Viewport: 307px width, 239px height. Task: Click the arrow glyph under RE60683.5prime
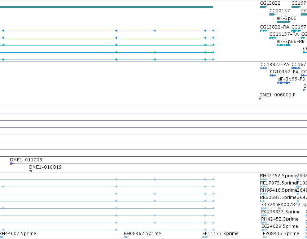[x=263, y=201]
